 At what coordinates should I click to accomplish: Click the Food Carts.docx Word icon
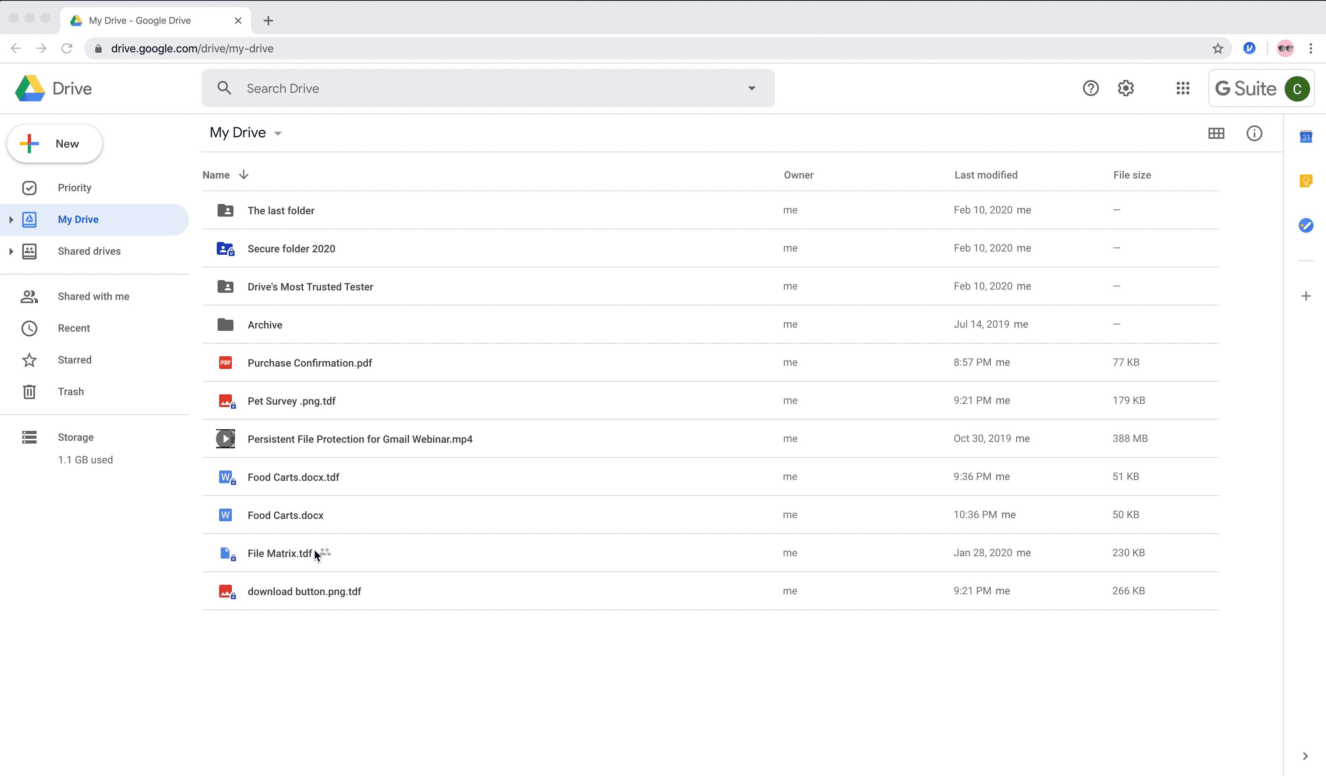225,515
